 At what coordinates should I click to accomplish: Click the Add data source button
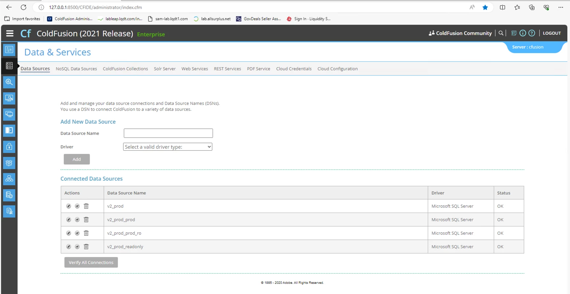[x=77, y=159]
